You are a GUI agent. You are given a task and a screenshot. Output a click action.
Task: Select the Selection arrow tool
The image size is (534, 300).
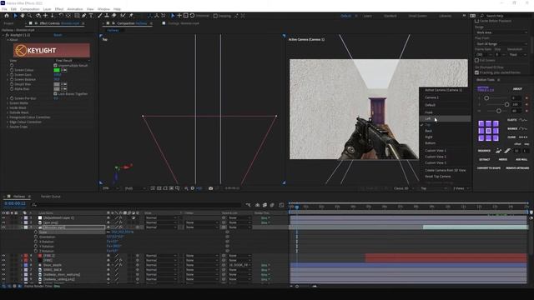[x=15, y=16]
